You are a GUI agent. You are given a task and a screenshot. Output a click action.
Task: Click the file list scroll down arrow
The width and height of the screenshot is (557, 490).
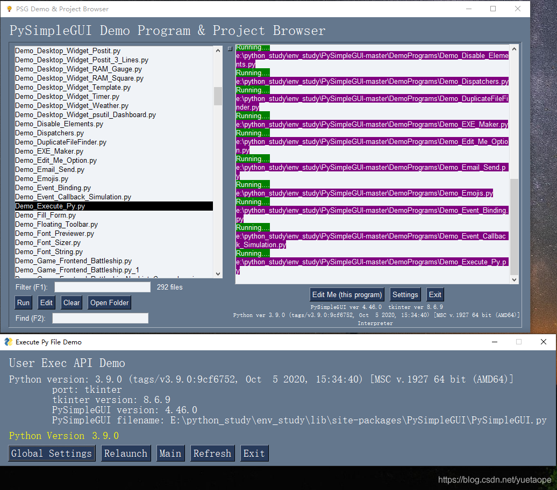pyautogui.click(x=218, y=274)
